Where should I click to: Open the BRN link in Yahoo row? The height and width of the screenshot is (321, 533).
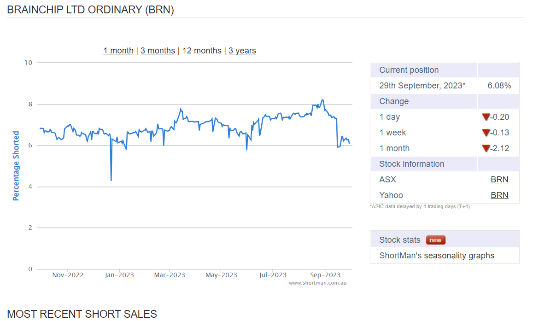(x=499, y=195)
